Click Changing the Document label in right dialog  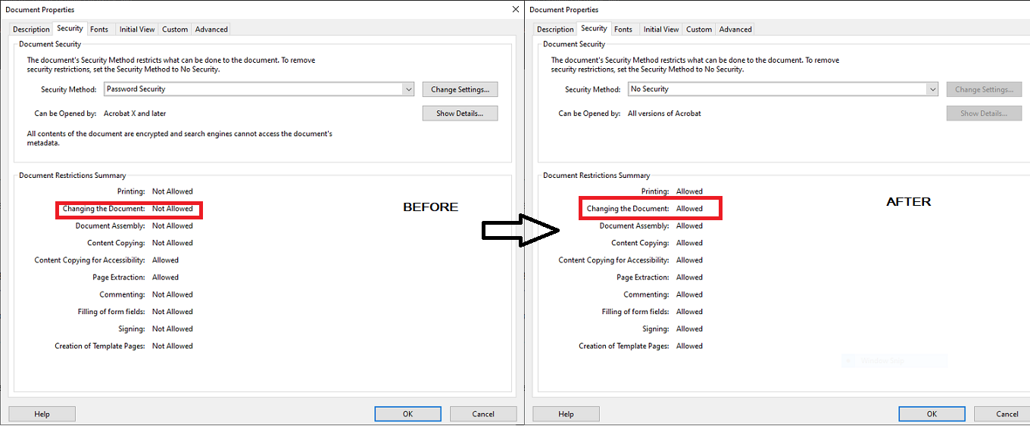[628, 209]
